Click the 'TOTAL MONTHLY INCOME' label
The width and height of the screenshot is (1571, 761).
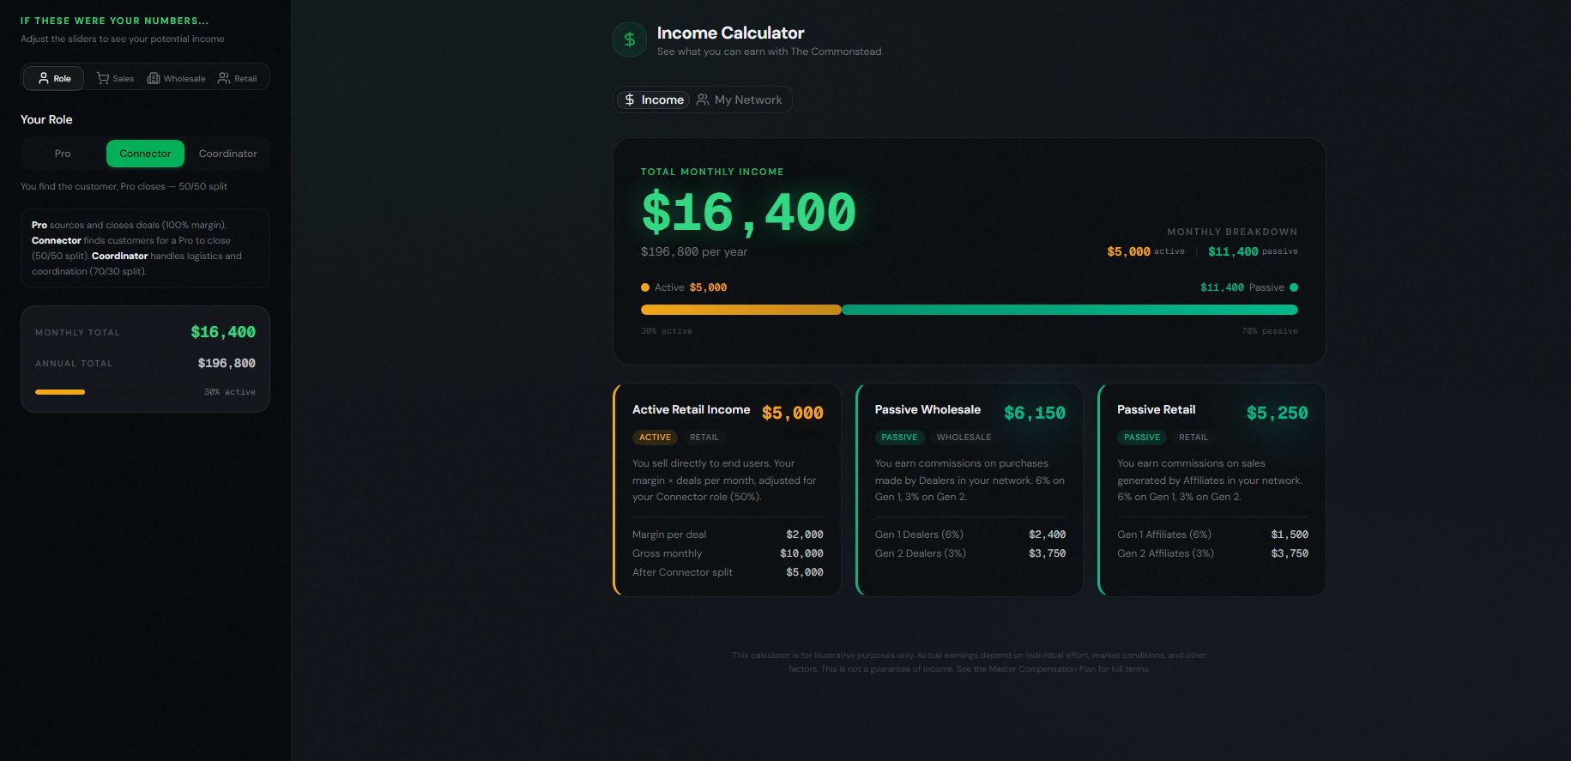tap(712, 172)
